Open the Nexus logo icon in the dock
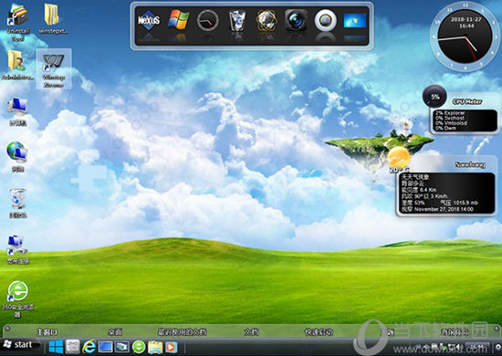Viewport: 502px width, 356px height. [149, 20]
